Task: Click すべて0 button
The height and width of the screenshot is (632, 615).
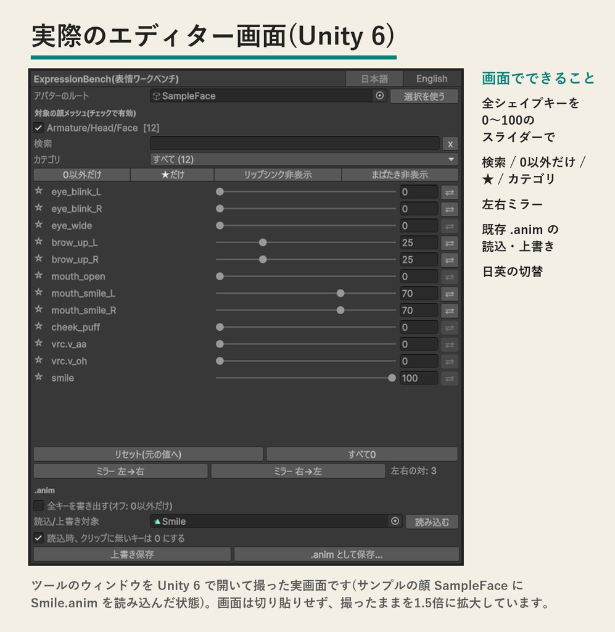Action: (x=361, y=454)
